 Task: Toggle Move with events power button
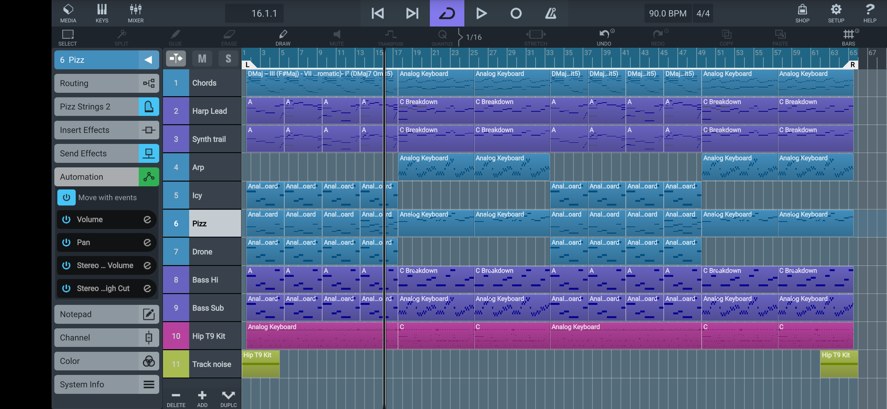tap(66, 197)
